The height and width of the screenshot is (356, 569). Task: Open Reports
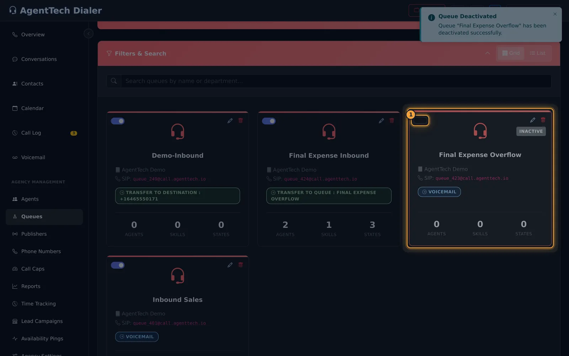pyautogui.click(x=44, y=286)
